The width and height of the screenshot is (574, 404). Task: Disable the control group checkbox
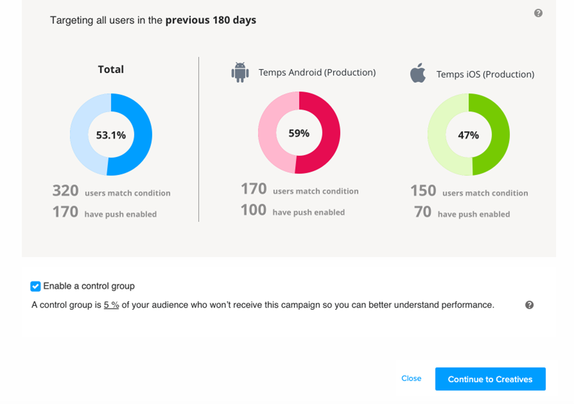coord(36,286)
